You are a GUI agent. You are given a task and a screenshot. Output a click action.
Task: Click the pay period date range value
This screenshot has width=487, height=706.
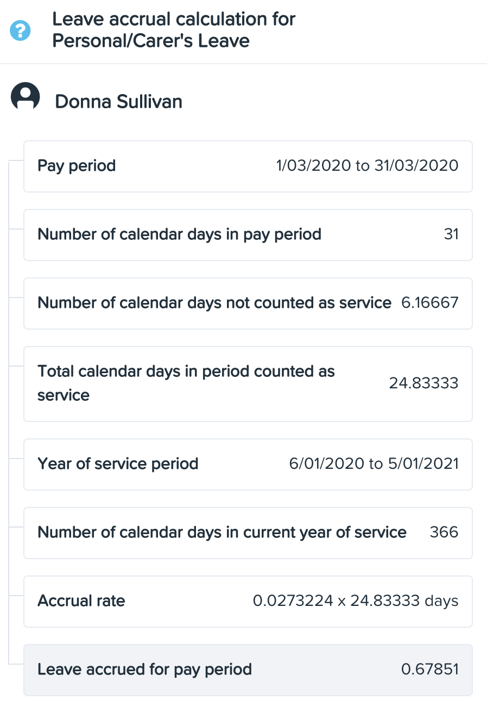367,166
